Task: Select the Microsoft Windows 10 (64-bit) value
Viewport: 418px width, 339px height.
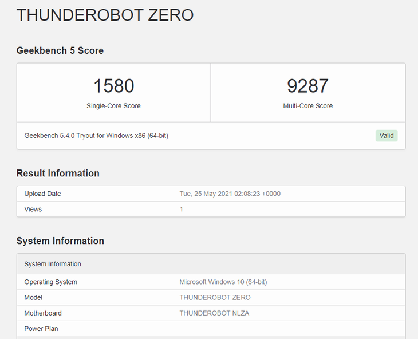Action: (x=223, y=282)
